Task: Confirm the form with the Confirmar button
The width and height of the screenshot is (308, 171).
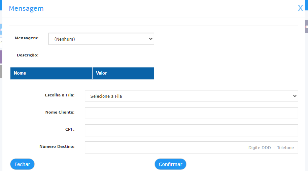Action: coord(170,164)
